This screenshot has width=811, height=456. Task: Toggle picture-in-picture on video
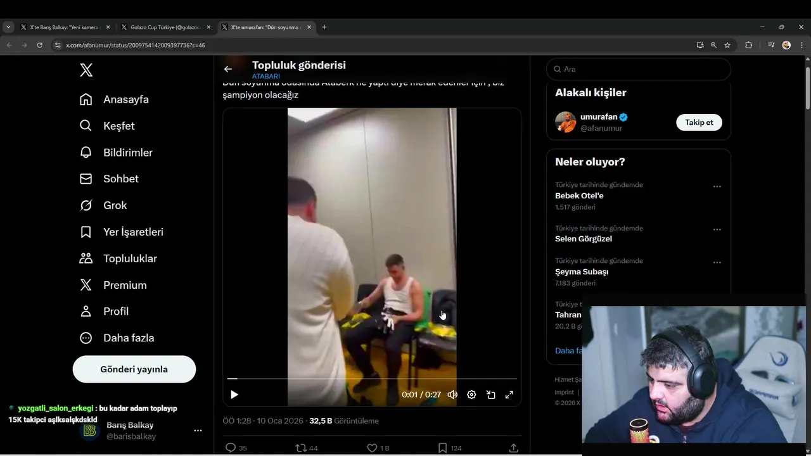pos(490,395)
